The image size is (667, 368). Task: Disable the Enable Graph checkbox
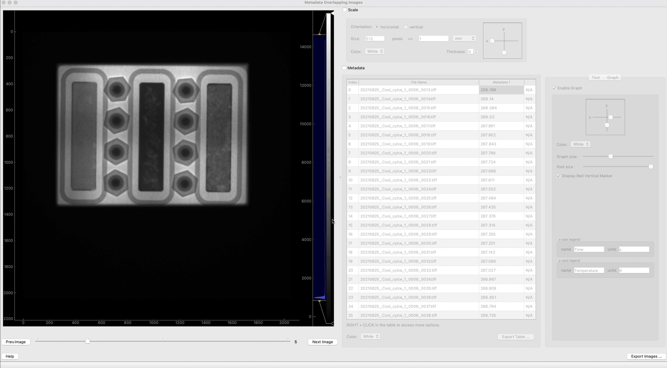(554, 88)
